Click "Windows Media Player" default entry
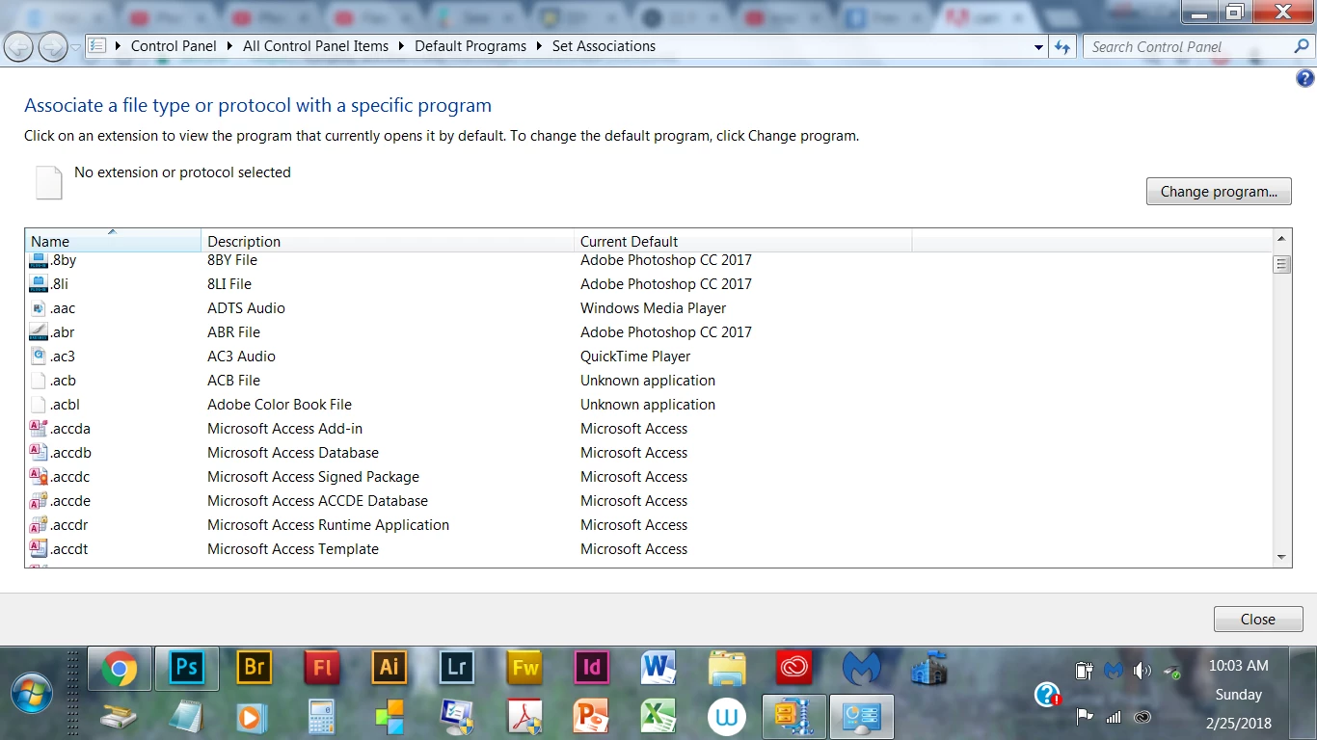 coord(653,308)
